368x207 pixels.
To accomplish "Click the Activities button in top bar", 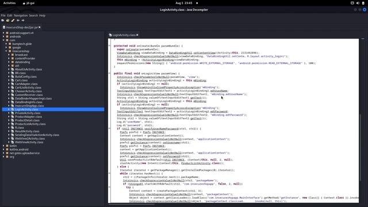I will [x=9, y=3].
